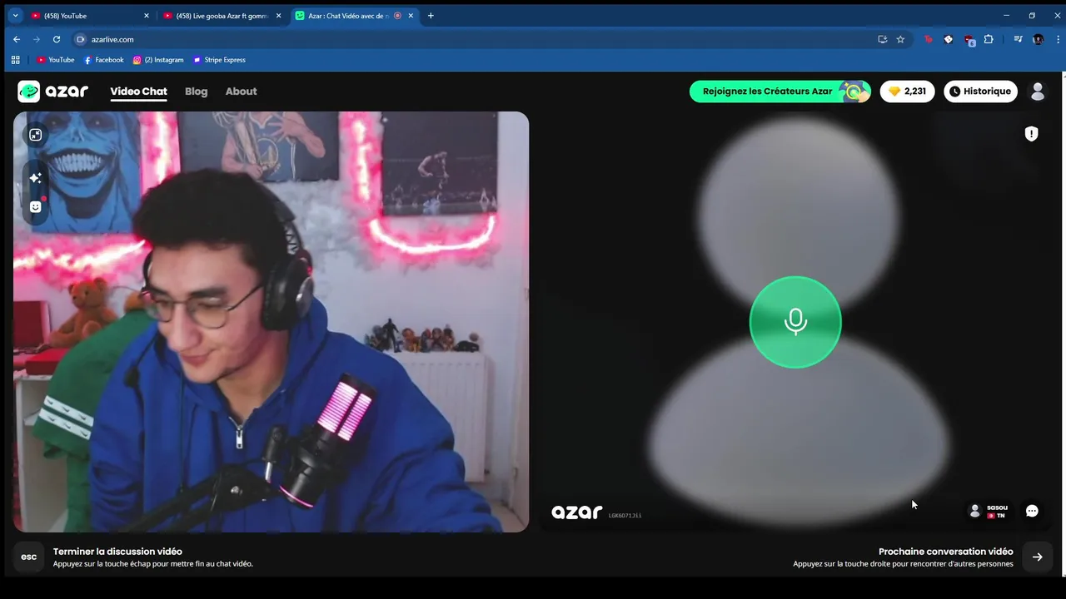Click the browser forward arrow
The image size is (1066, 599).
click(x=37, y=39)
